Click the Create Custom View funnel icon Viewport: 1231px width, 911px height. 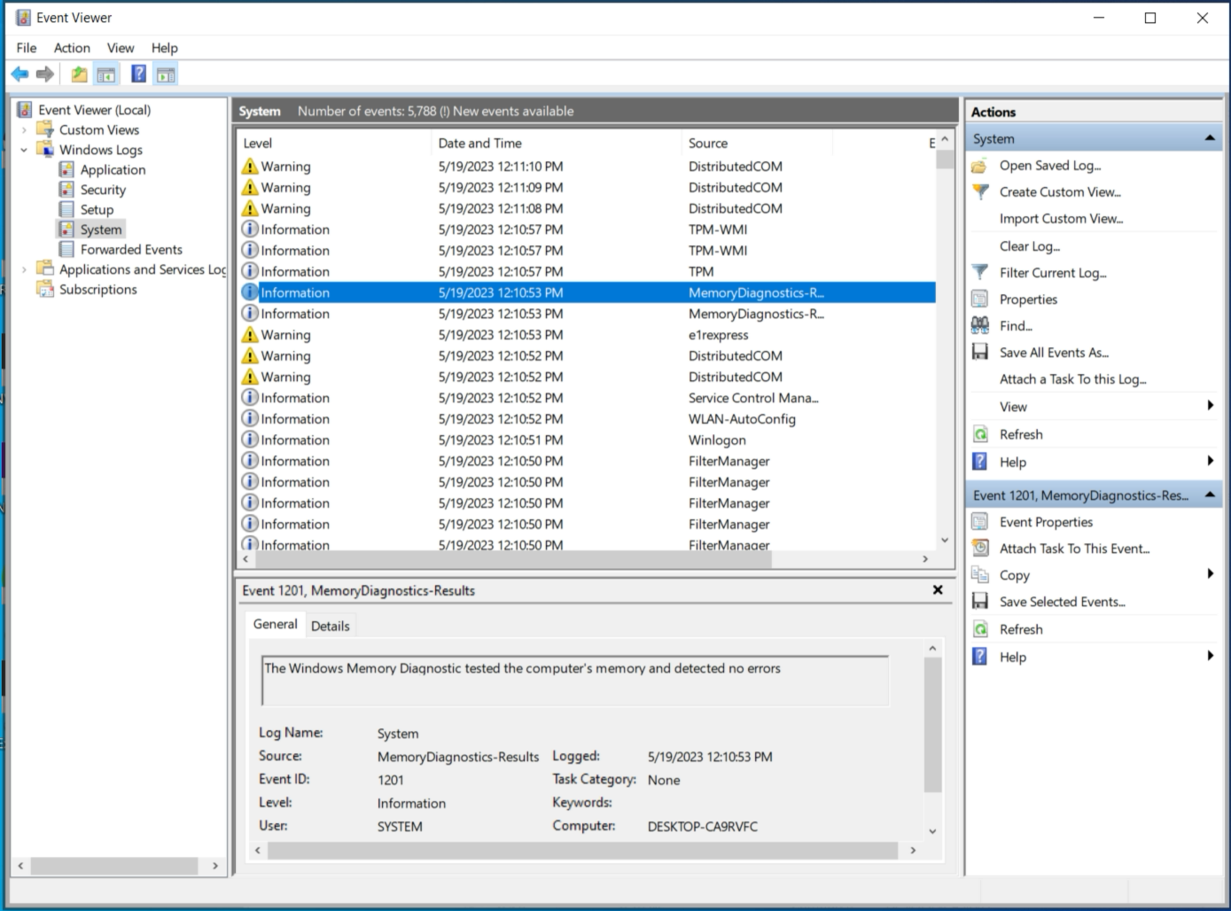[979, 191]
